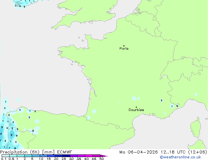The width and height of the screenshot is (208, 160).
Task: Click the over-50 mm legend arrow tip
Action: [x=104, y=156]
